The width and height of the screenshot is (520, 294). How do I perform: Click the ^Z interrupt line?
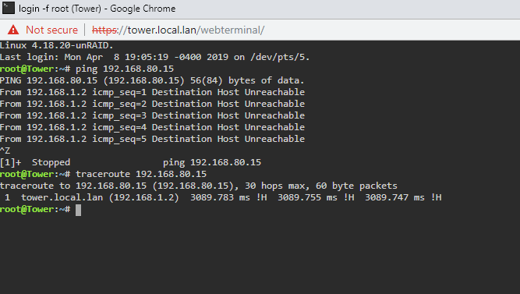point(5,151)
